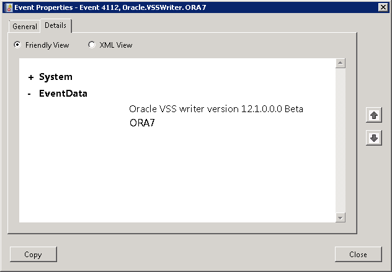Close the window using the title bar X
The width and height of the screenshot is (392, 272).
383,6
